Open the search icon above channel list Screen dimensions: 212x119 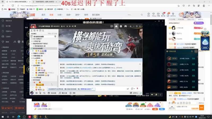tap(43, 31)
